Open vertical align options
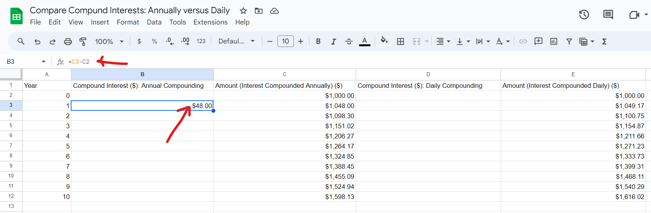Viewport: 651px width, 213px height. tap(463, 41)
